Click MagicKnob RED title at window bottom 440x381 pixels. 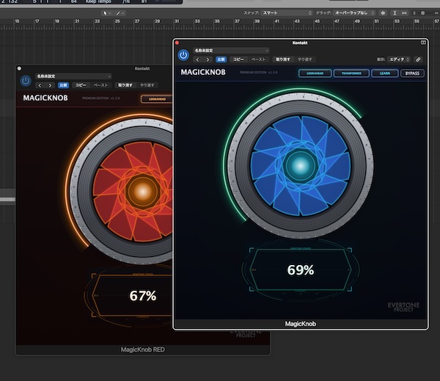143,350
